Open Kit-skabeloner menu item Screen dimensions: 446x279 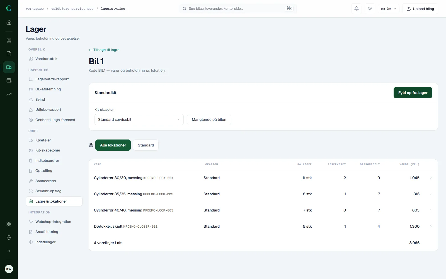click(x=54, y=150)
